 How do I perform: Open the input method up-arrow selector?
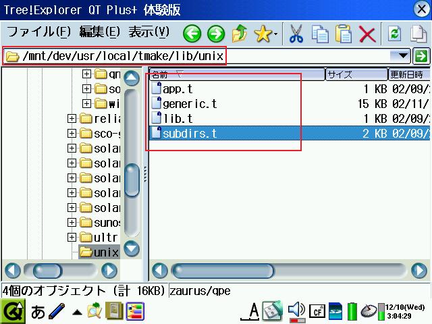(x=77, y=313)
